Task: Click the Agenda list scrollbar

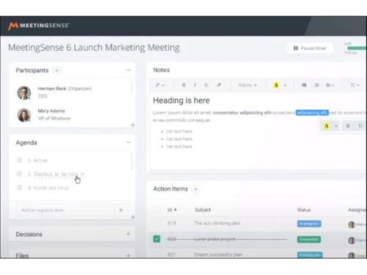Action: (x=132, y=161)
